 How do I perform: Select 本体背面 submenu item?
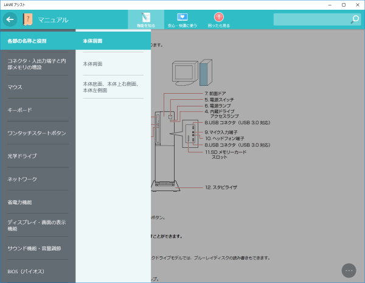pos(113,64)
